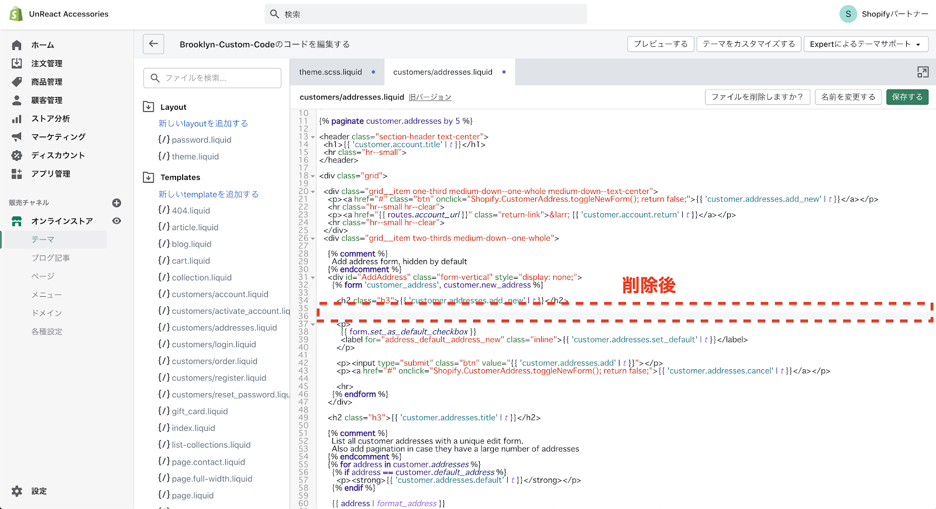Image resolution: width=936 pixels, height=509 pixels.
Task: Open Orders management in sidebar
Action: pos(47,63)
